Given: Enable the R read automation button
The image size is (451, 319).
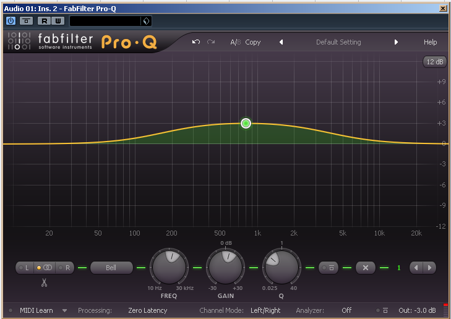Looking at the screenshot, I should pyautogui.click(x=45, y=20).
